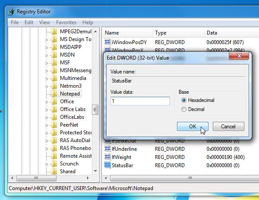The width and height of the screenshot is (259, 200).
Task: Click the lfWeight DWORD value icon
Action: 107,157
